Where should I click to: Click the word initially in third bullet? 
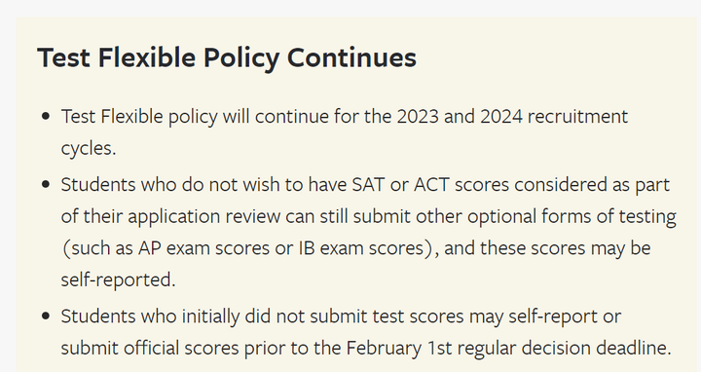[x=210, y=316]
